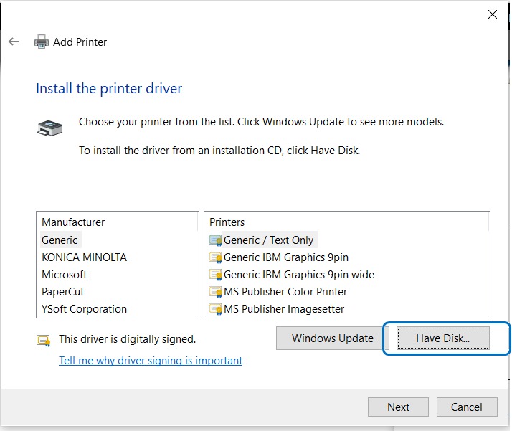Open 'Tell me why driver signing is important'
The width and height of the screenshot is (512, 431).
coord(151,361)
